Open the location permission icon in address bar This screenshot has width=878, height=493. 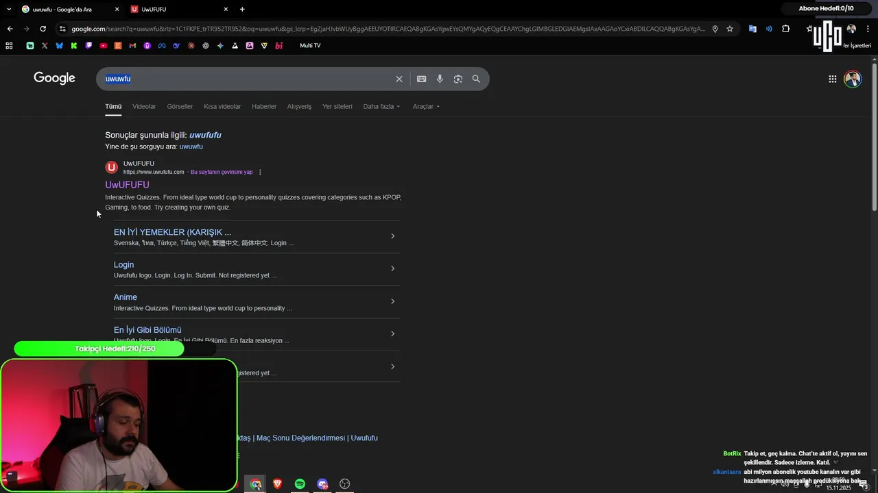[715, 29]
